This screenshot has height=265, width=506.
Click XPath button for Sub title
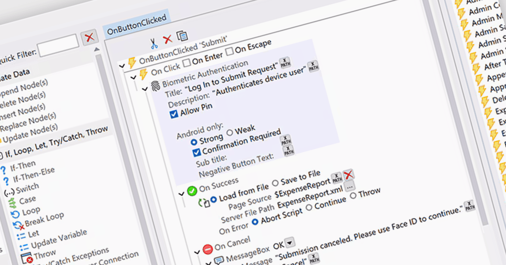coord(285,140)
